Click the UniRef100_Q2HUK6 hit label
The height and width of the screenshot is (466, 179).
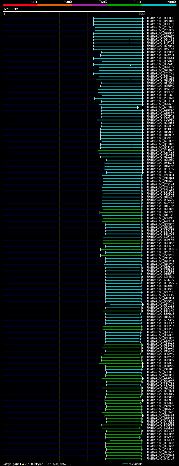(161, 52)
